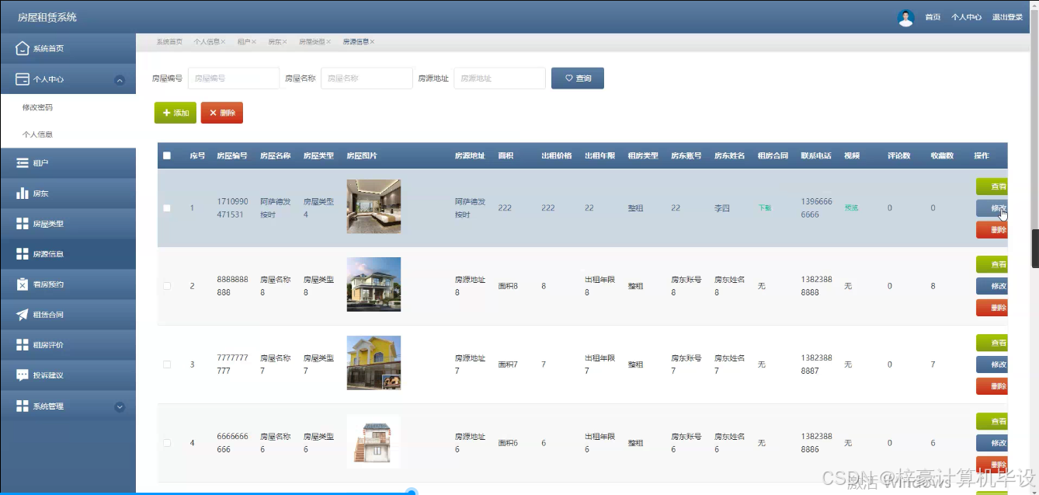Tick the select-all checkbox in table header
The height and width of the screenshot is (495, 1039).
167,155
